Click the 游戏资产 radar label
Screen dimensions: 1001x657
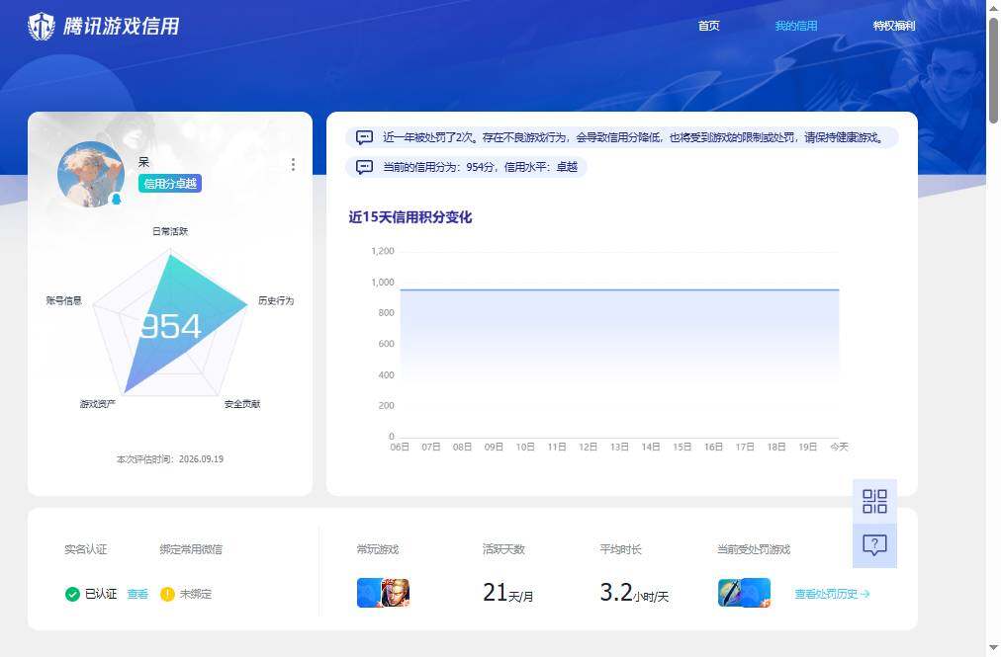(98, 404)
